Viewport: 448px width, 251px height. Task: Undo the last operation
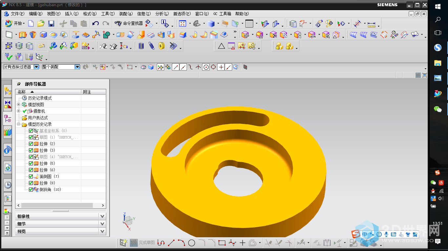(x=95, y=24)
